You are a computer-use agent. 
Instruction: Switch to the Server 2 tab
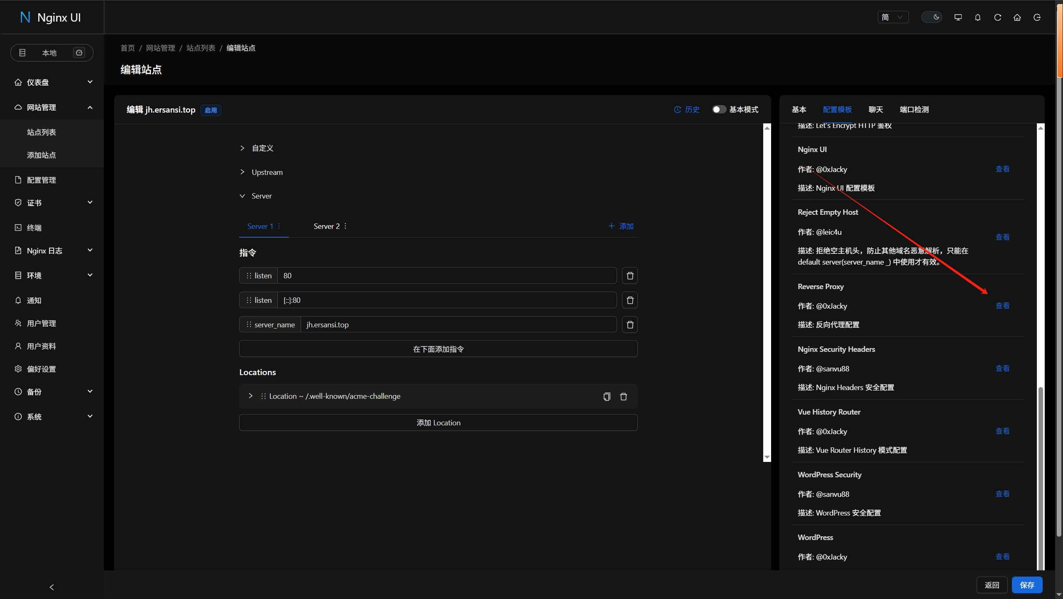(326, 226)
